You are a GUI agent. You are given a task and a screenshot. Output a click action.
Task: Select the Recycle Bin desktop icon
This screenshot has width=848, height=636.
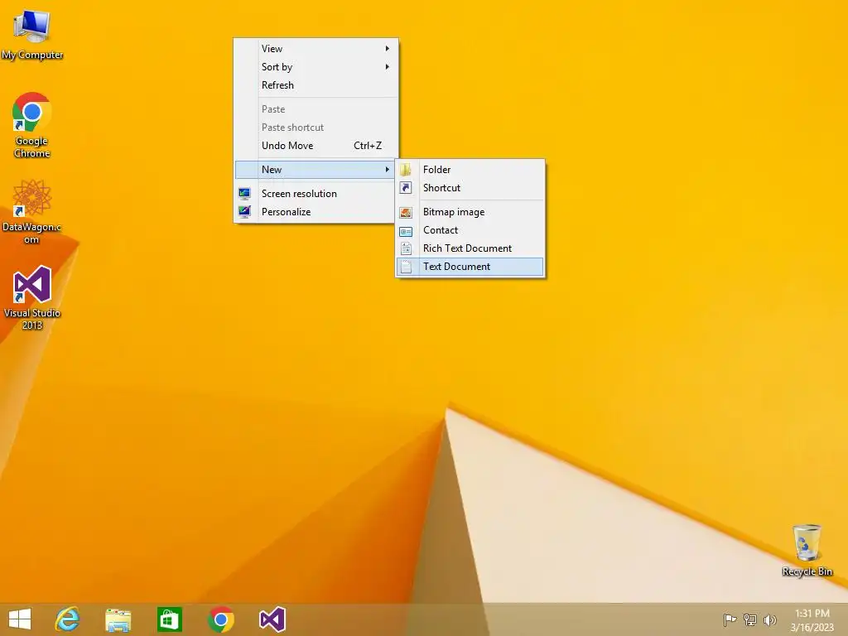(x=807, y=550)
